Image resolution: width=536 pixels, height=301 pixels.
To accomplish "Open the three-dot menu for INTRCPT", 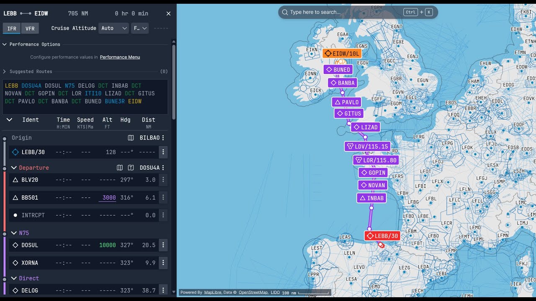I will point(163,215).
